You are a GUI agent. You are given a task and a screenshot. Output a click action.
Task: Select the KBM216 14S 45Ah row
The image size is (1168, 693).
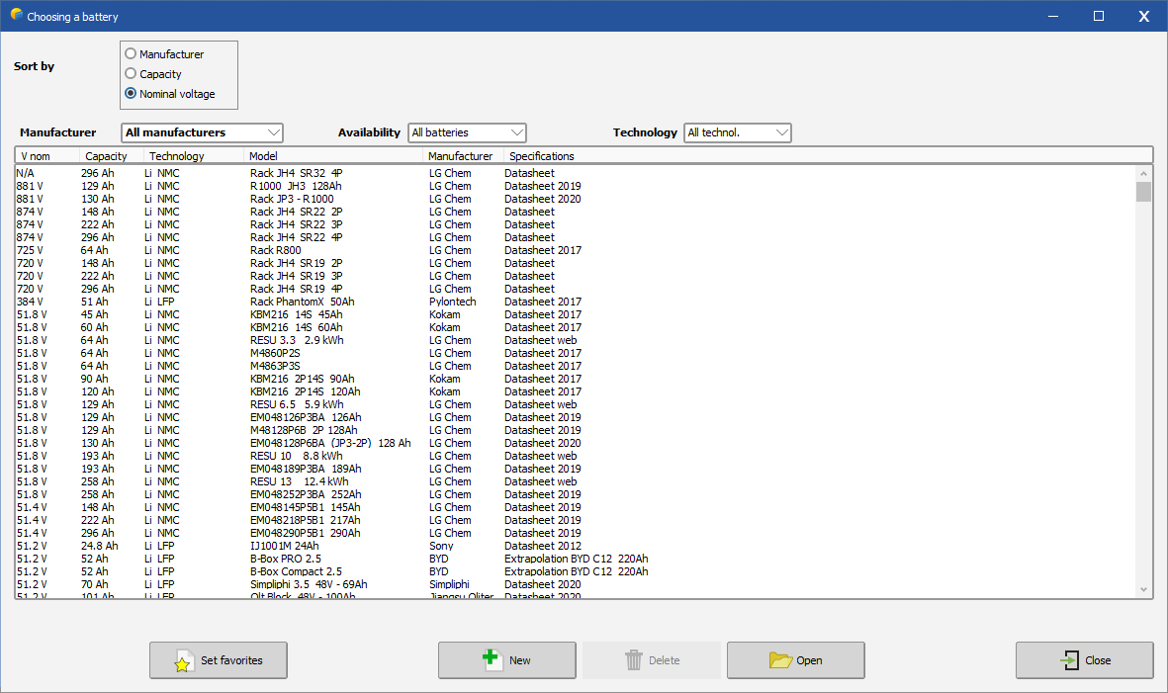575,314
